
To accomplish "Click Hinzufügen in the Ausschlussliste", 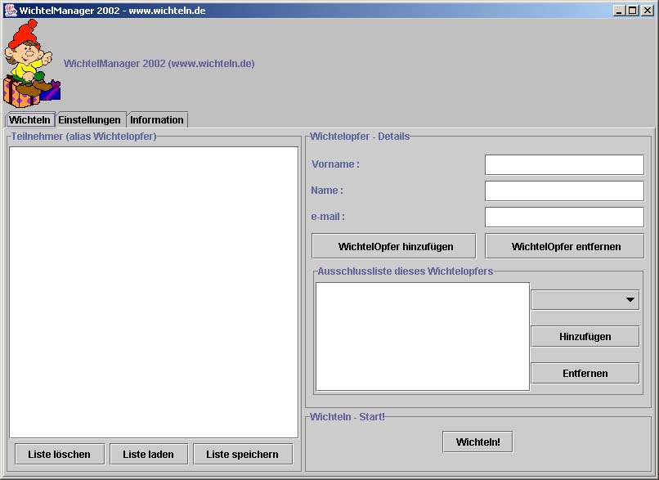I will (x=585, y=336).
